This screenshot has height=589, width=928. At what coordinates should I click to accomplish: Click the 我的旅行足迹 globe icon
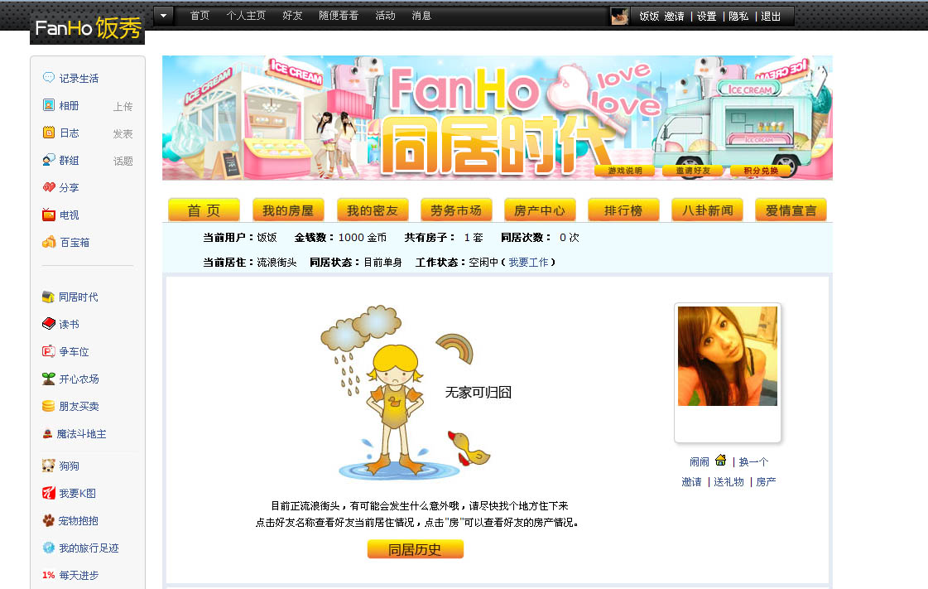tap(49, 548)
